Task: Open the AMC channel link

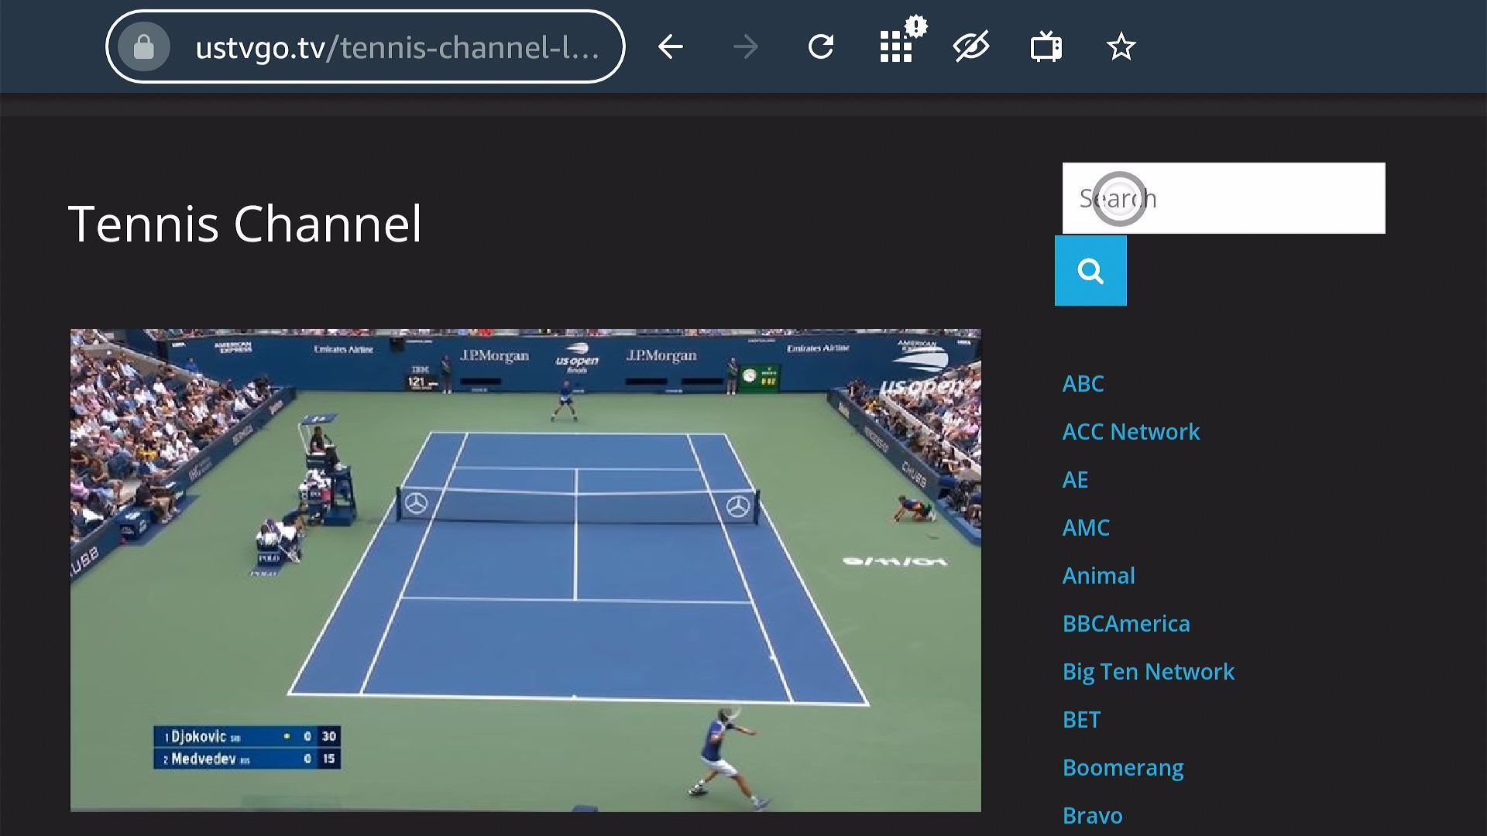Action: [1086, 528]
